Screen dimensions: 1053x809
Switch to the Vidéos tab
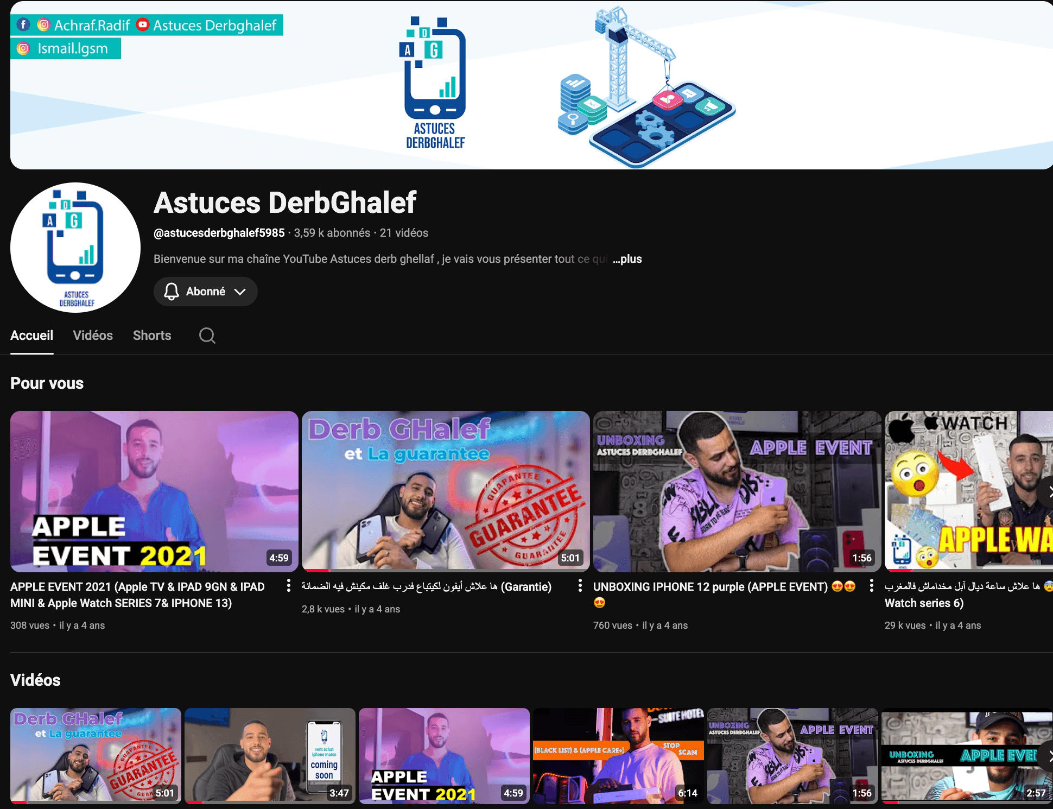(93, 336)
